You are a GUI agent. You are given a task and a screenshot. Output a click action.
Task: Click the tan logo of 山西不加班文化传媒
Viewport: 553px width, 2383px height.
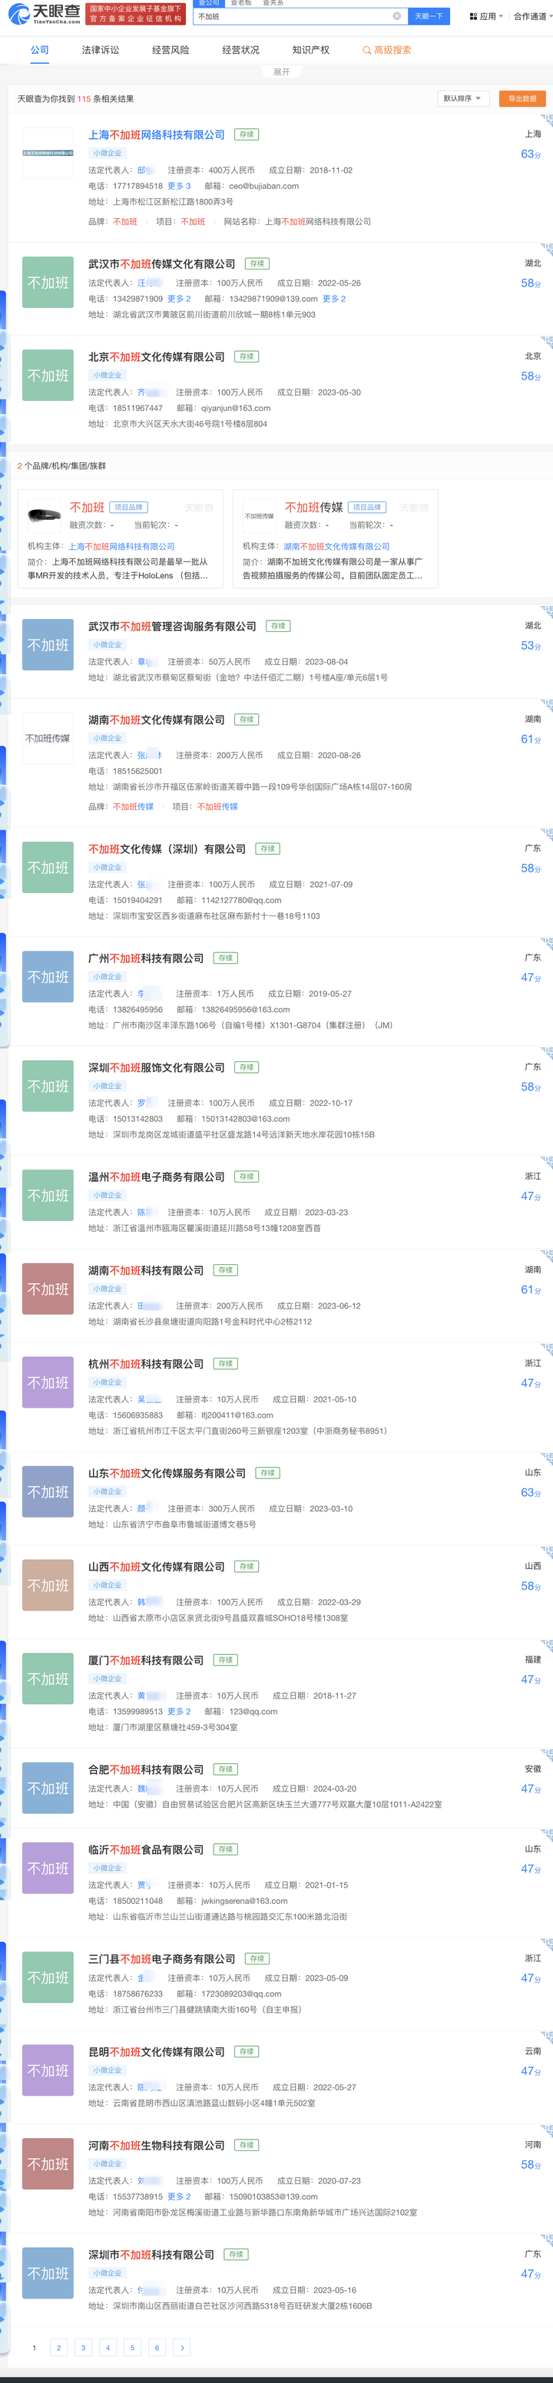[x=47, y=1584]
